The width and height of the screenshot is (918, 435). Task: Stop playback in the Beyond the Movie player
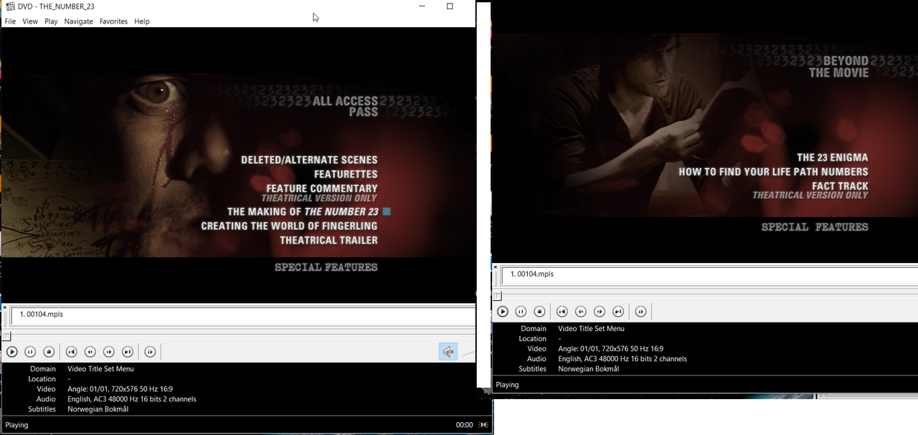539,312
